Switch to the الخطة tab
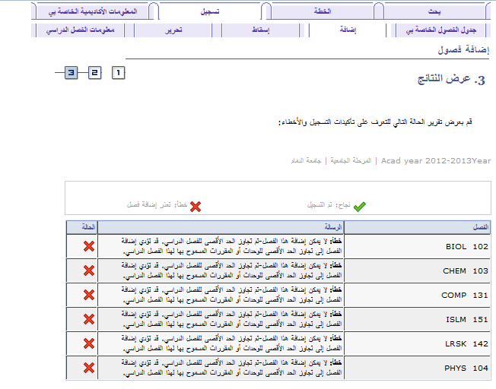Viewport: 496px width, 389px height. 323,12
